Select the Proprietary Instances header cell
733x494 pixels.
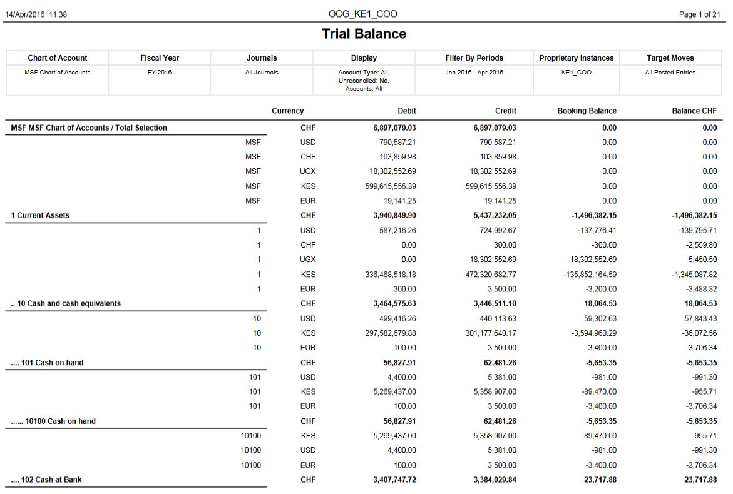click(x=576, y=58)
